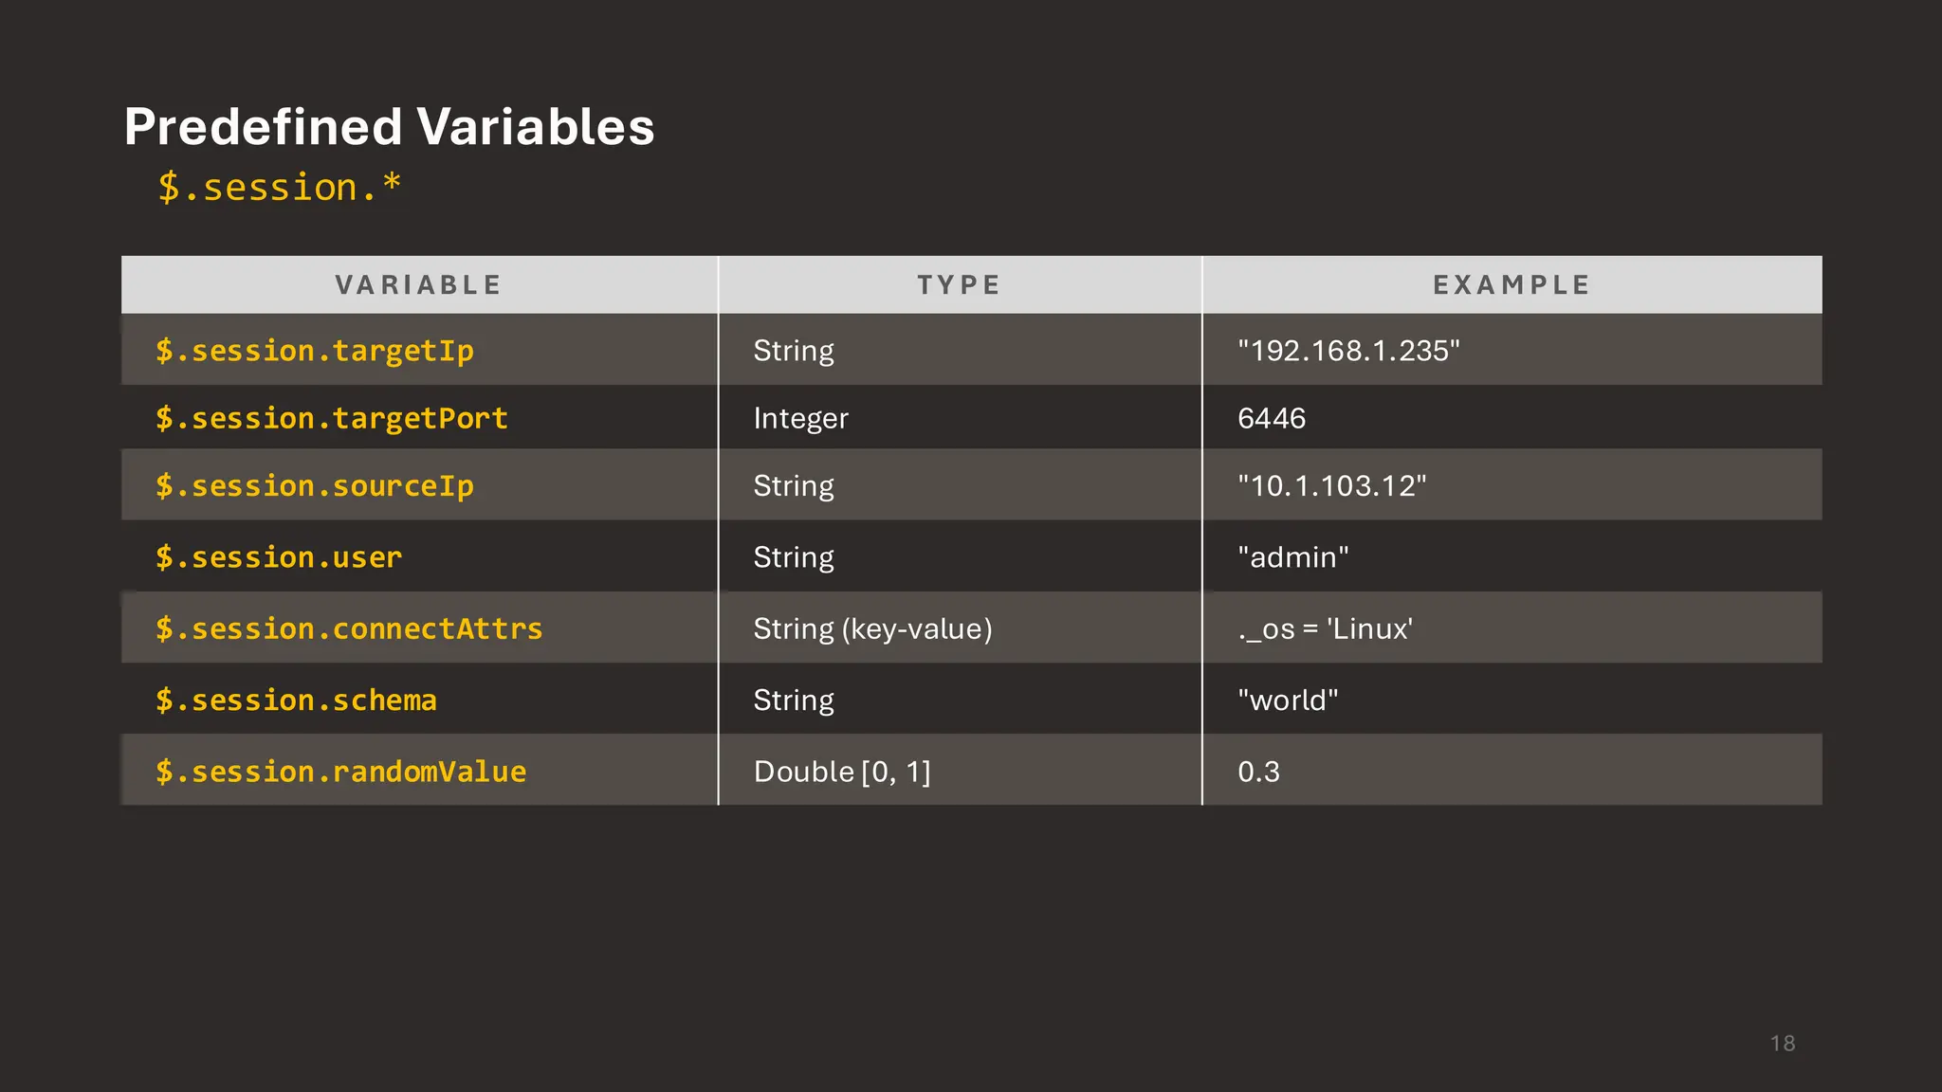The width and height of the screenshot is (1942, 1092).
Task: Select the $.session.targetPort variable cell
Action: click(x=332, y=418)
